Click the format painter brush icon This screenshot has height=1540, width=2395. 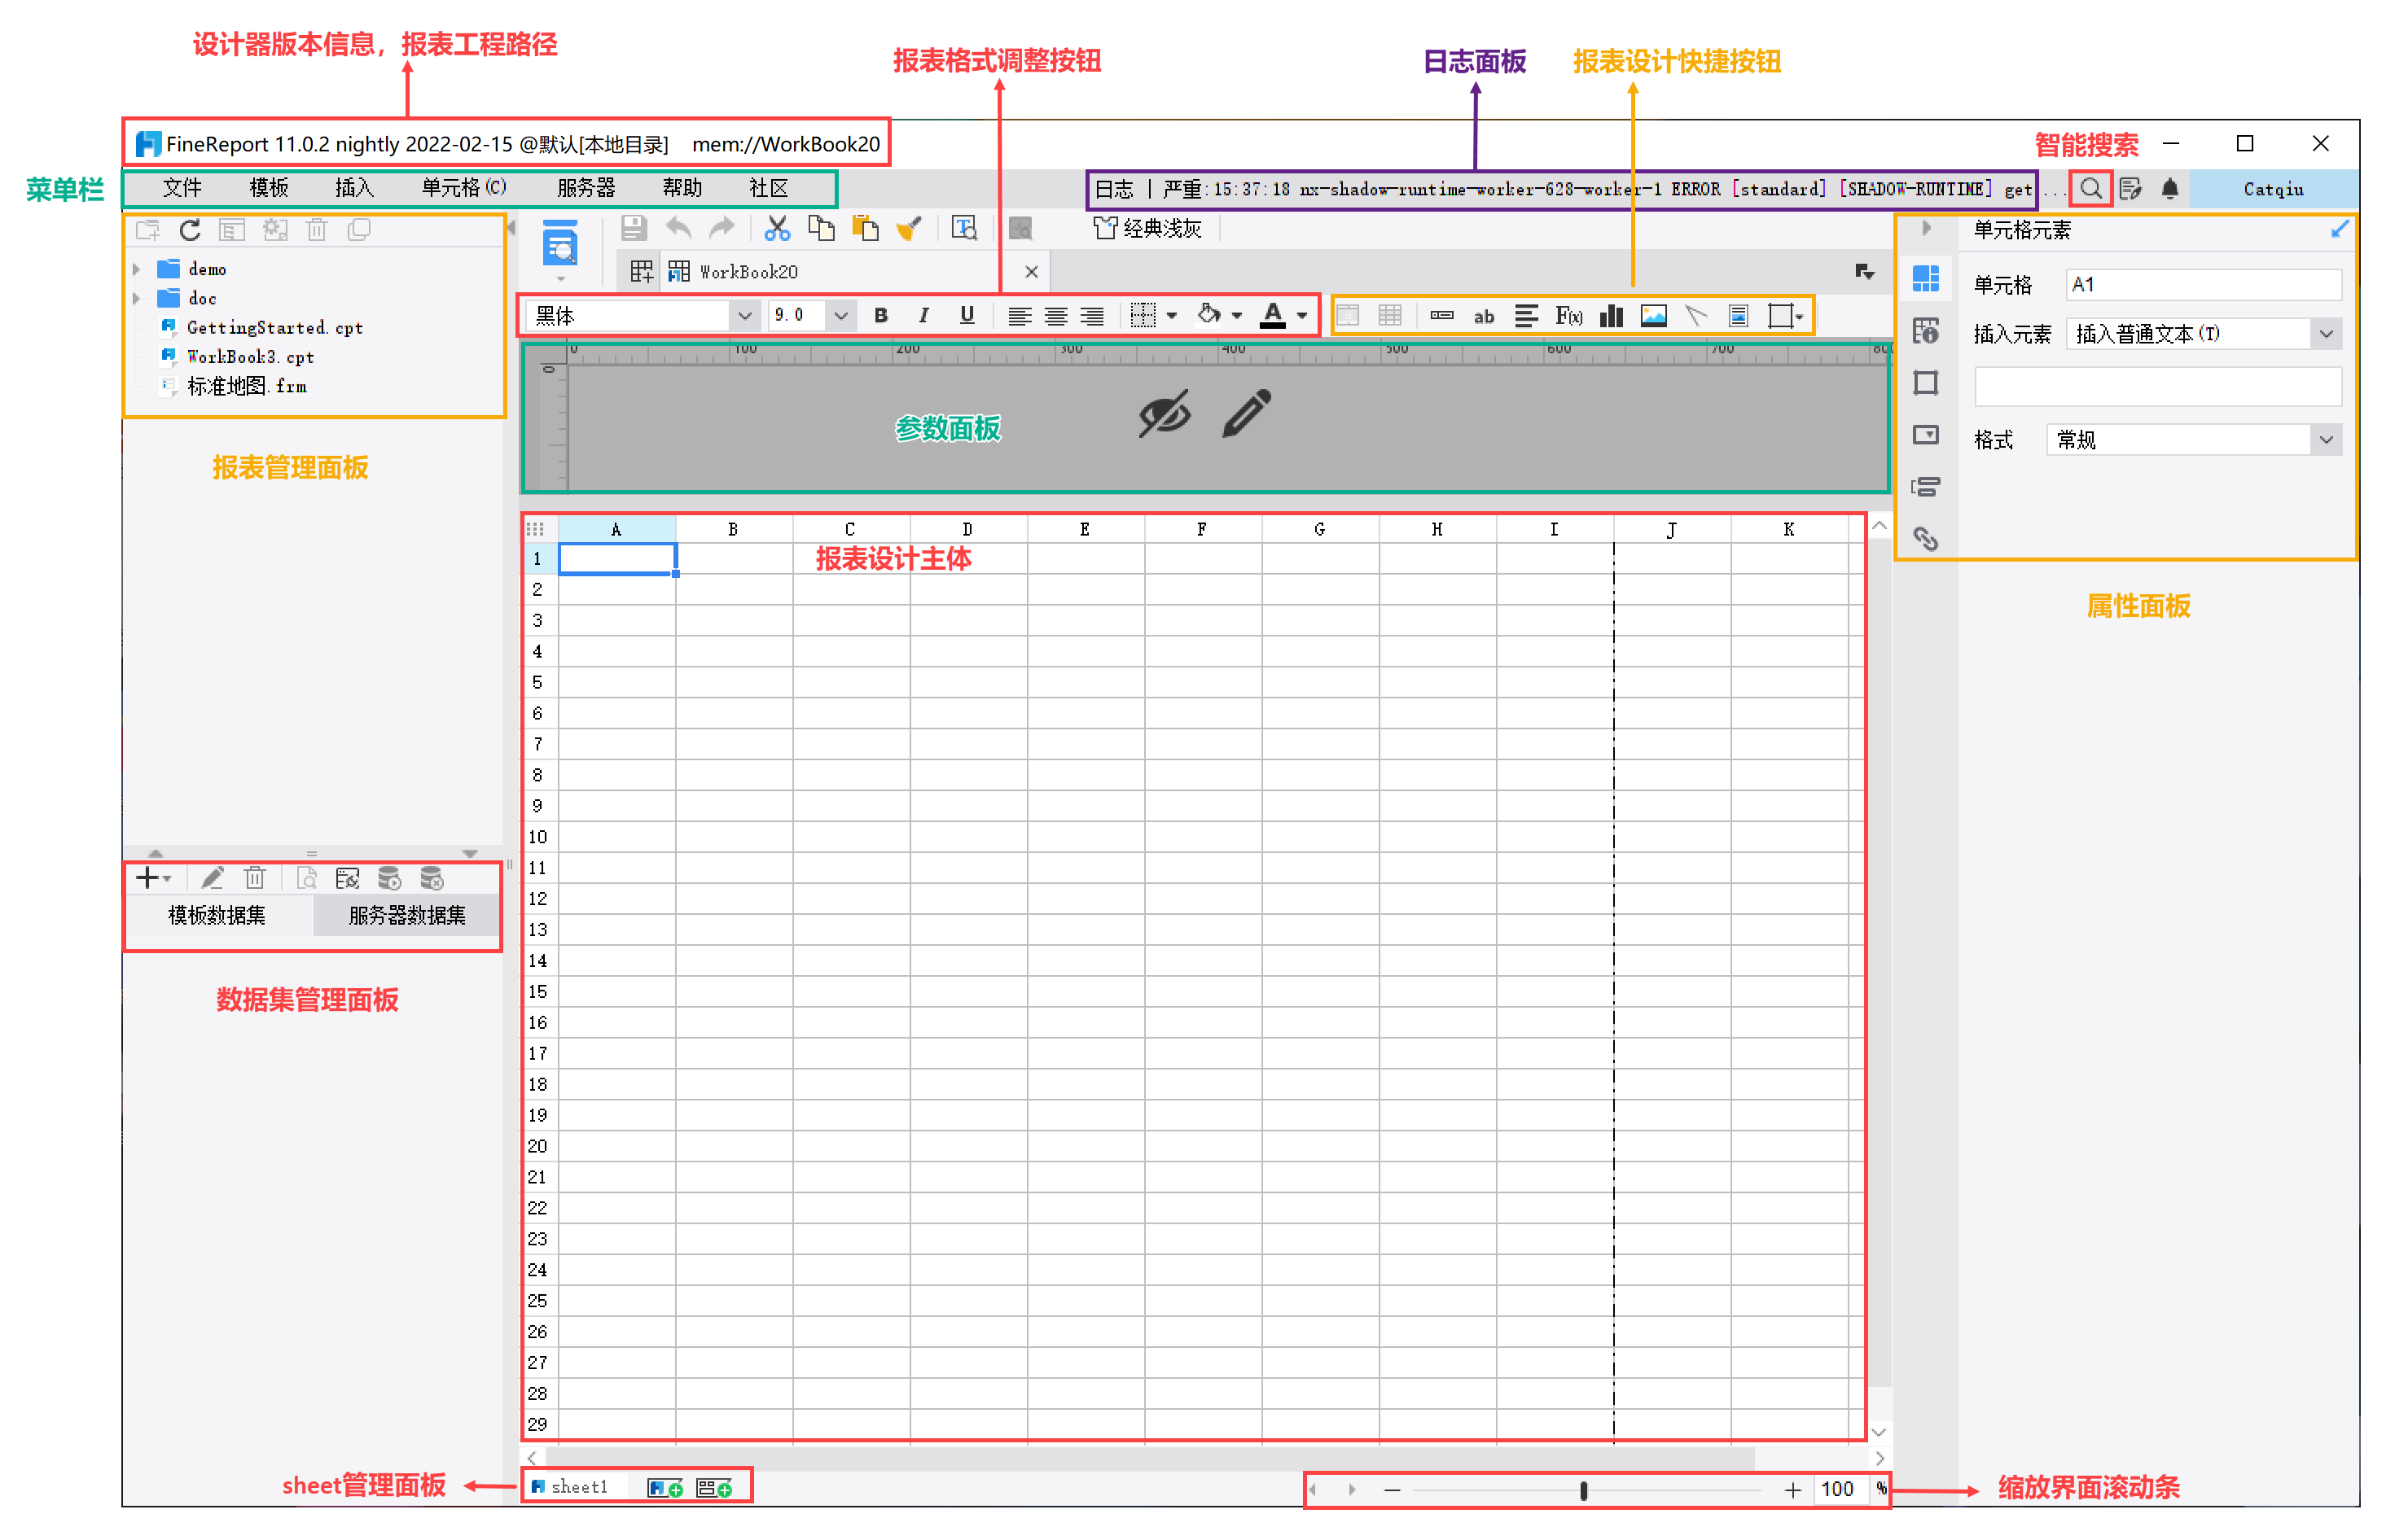click(908, 229)
